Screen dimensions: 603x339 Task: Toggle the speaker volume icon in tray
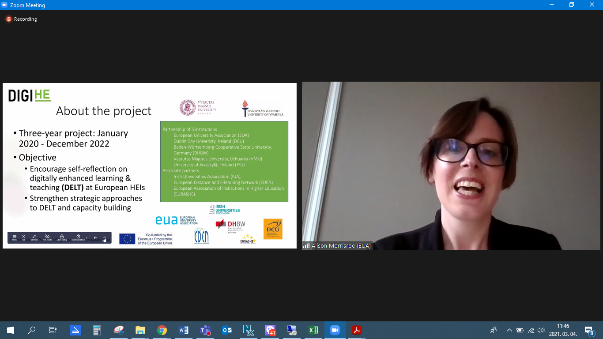pyautogui.click(x=541, y=330)
